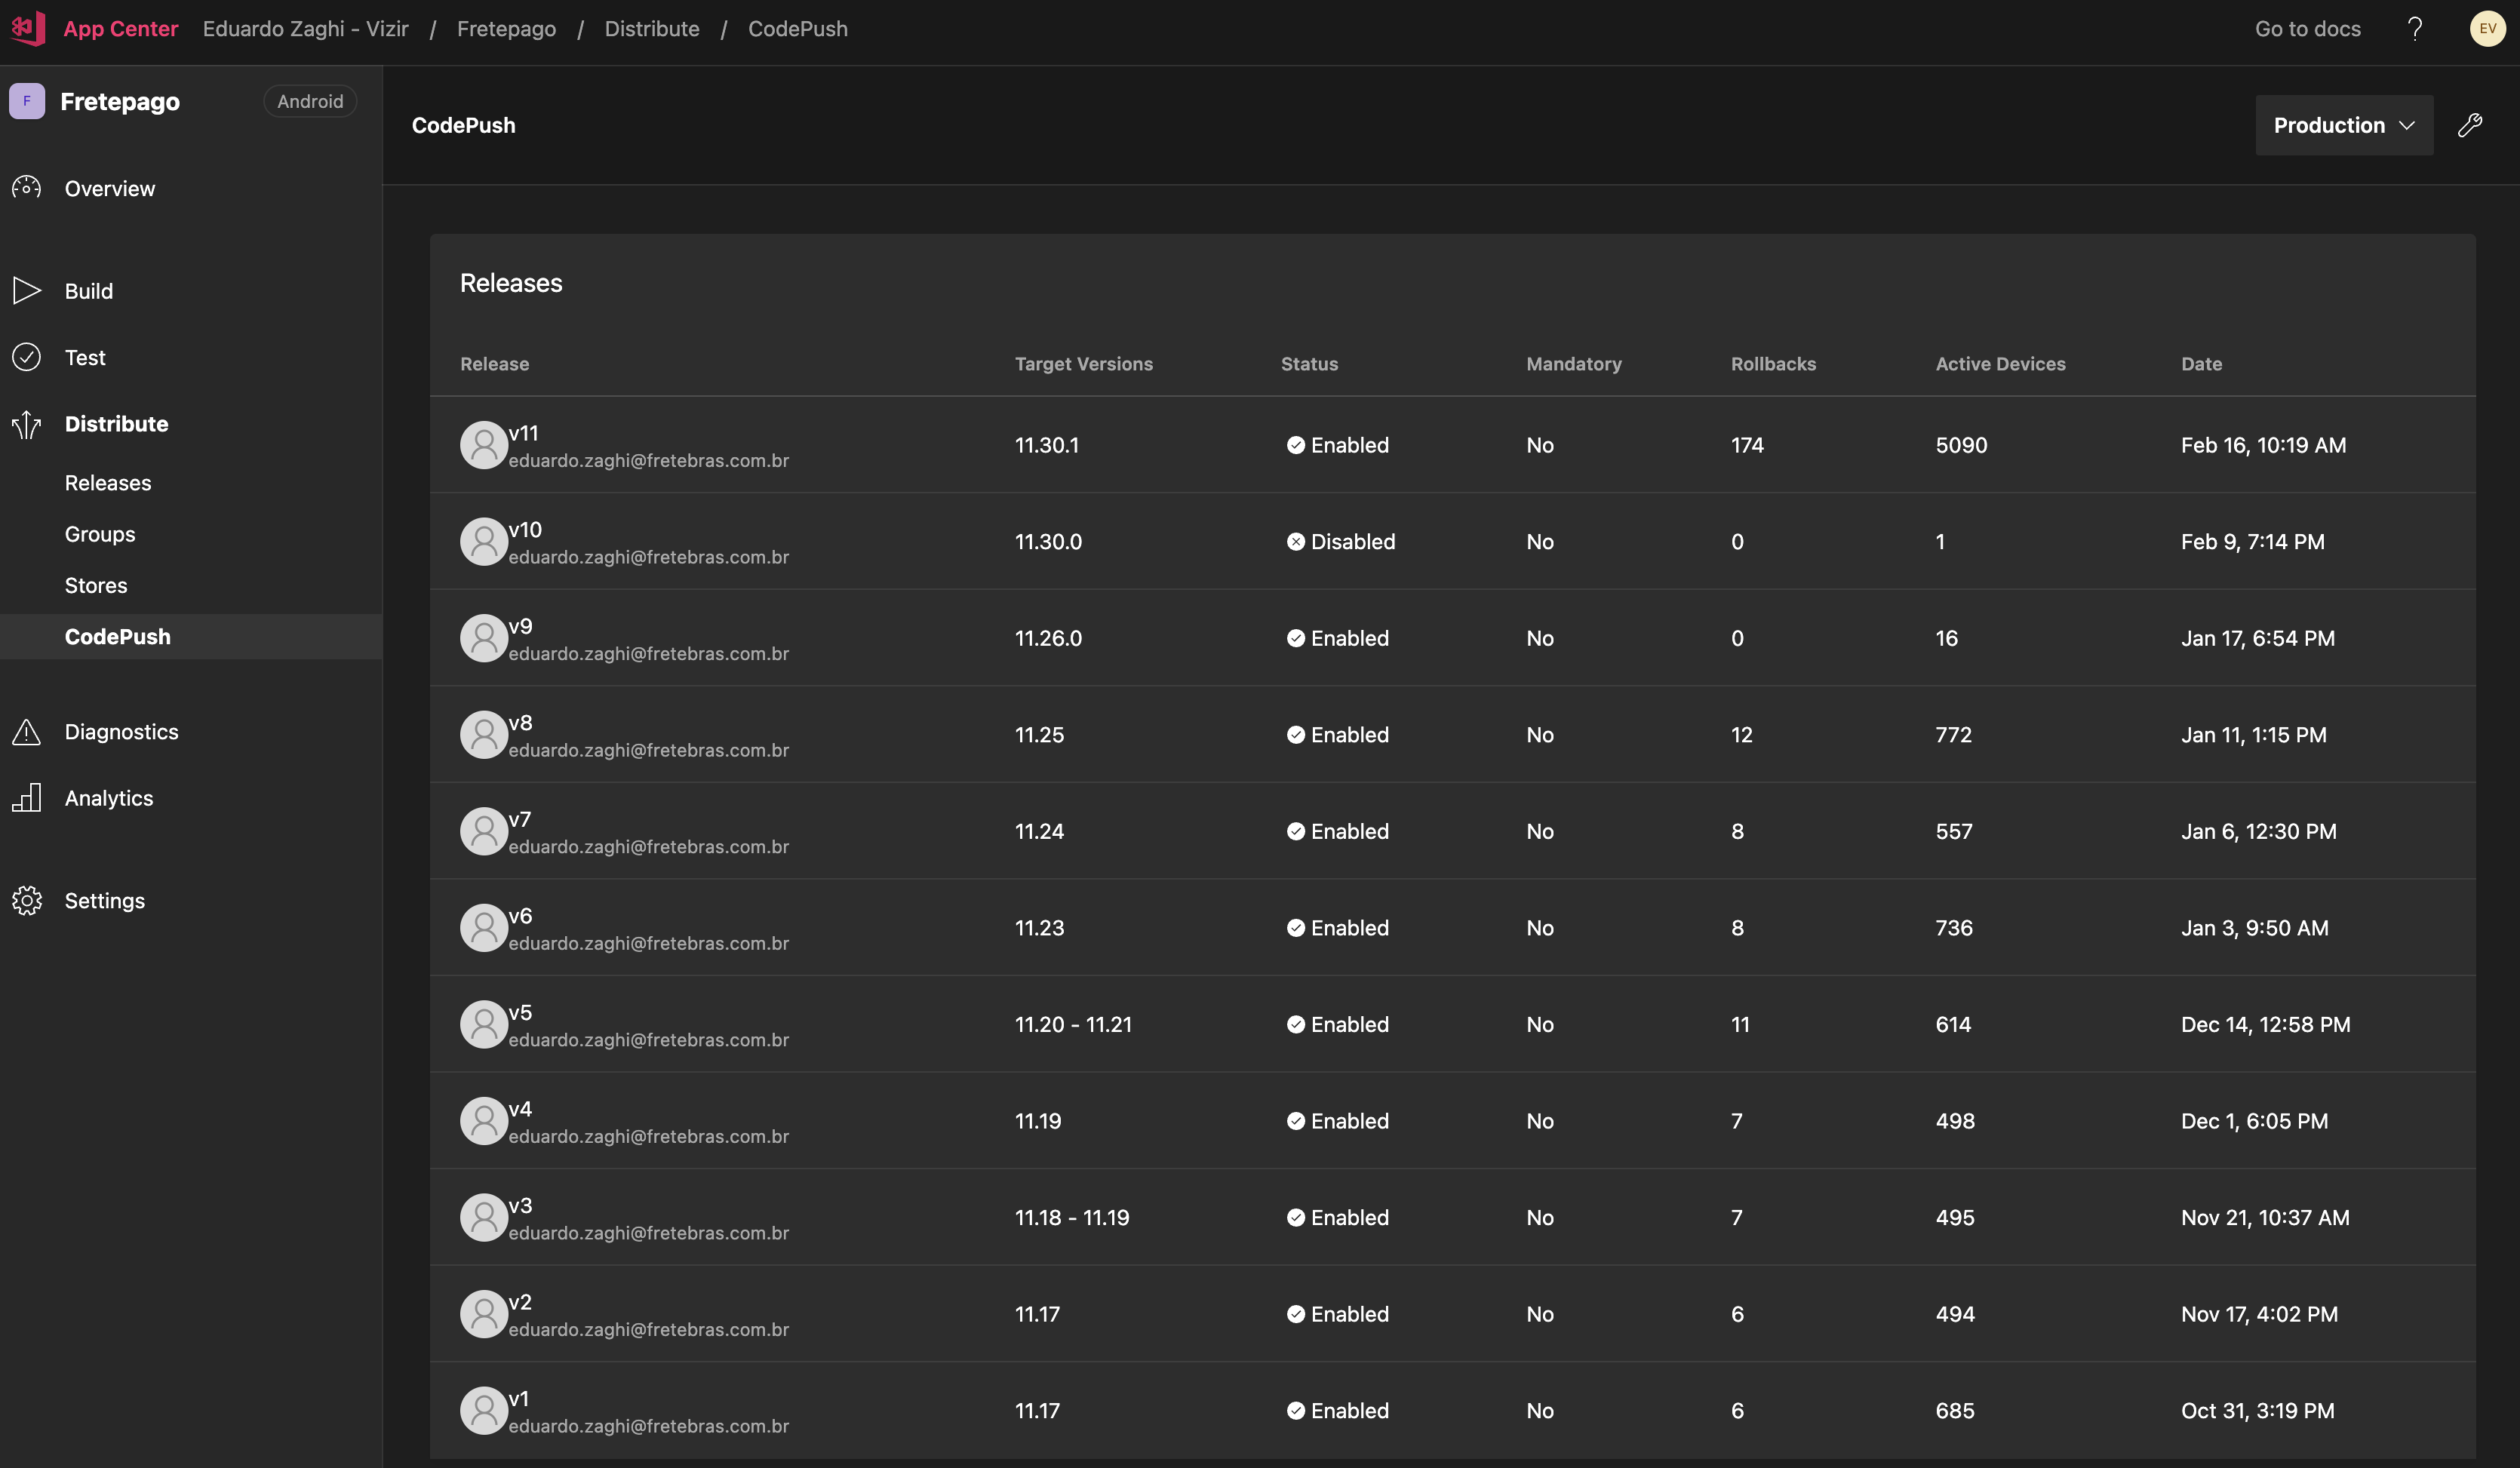Click Go to docs link
Screen dimensions: 2520x1468
coord(2308,29)
